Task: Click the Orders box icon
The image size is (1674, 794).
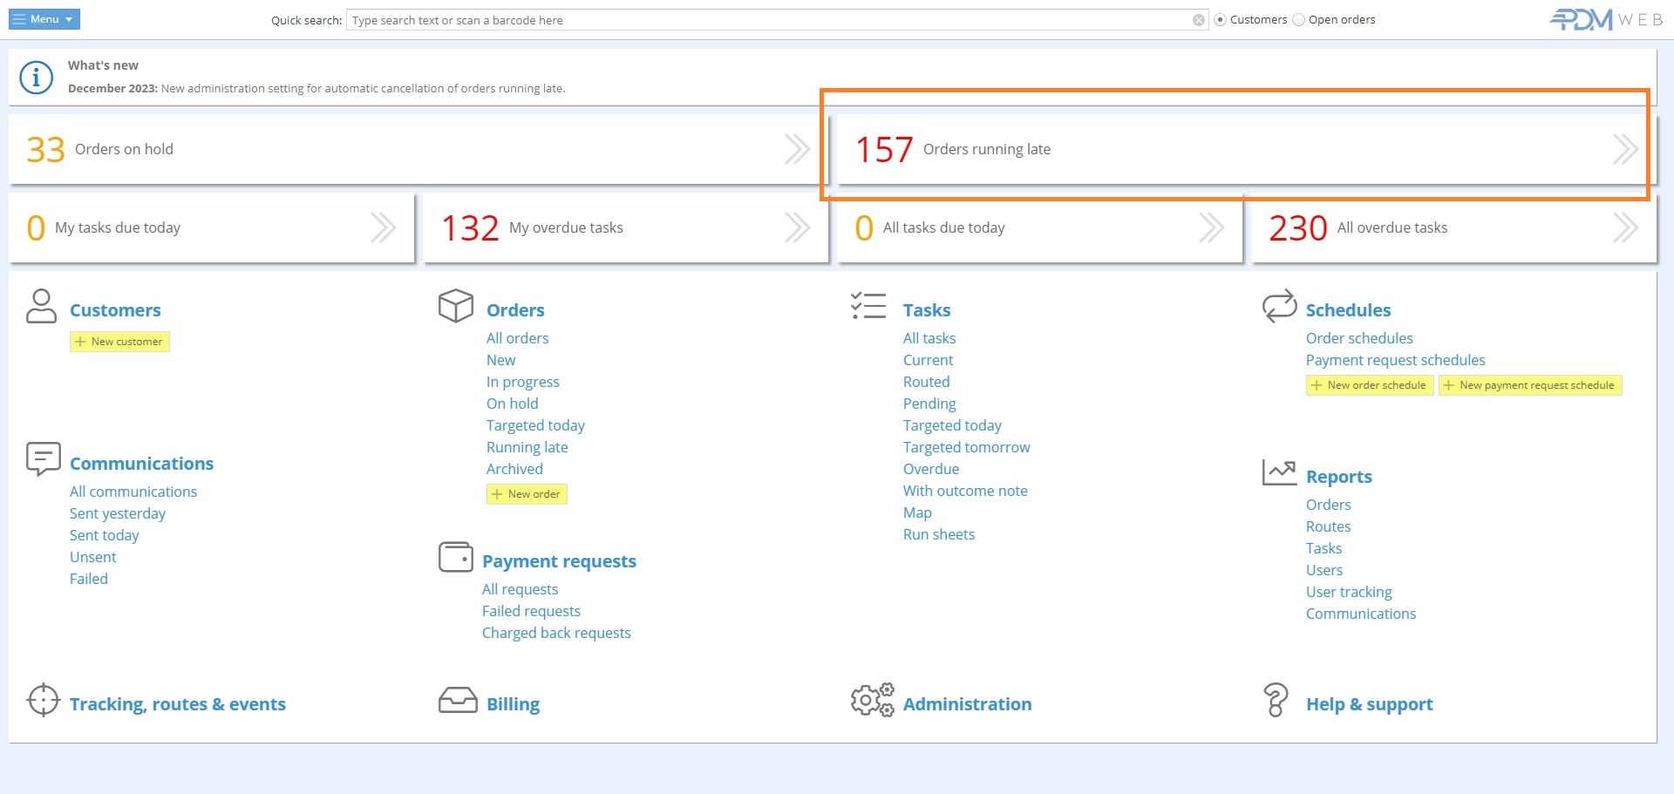Action: coord(455,306)
